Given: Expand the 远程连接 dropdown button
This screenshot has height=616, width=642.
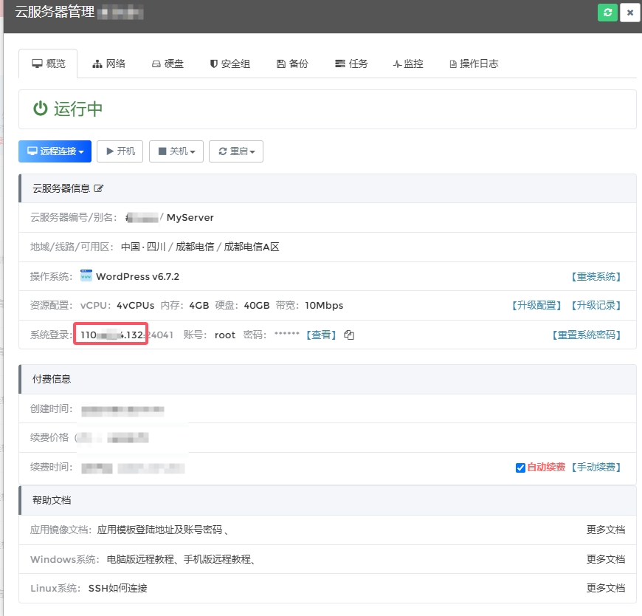Looking at the screenshot, I should (55, 151).
